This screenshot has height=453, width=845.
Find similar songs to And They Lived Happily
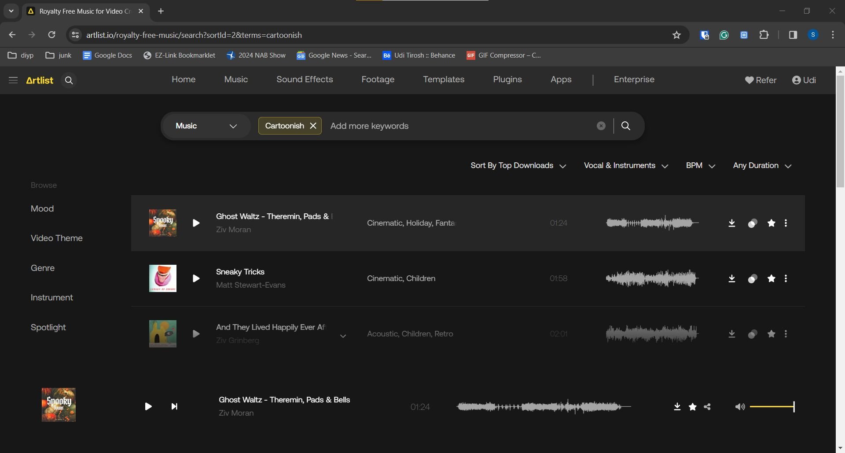click(753, 334)
